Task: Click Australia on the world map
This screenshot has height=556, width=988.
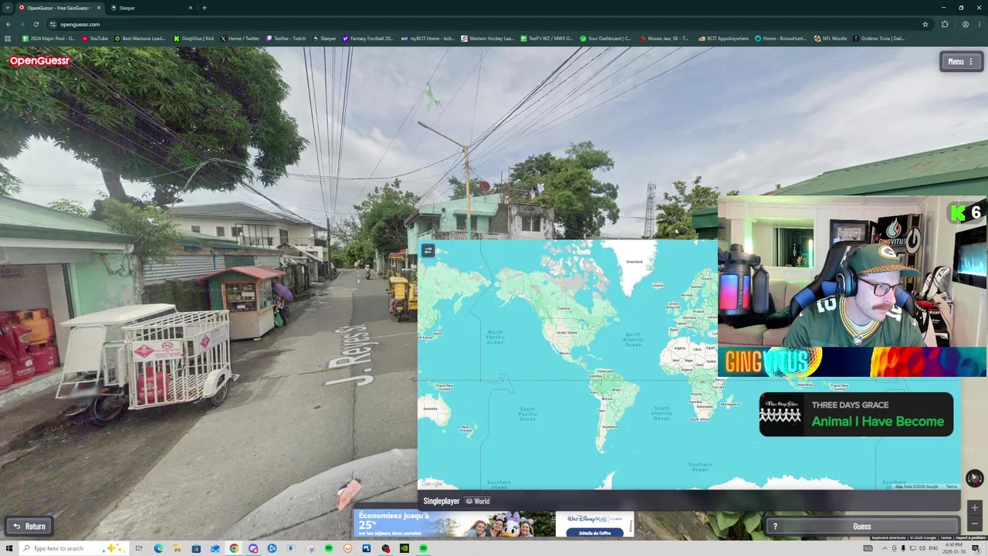Action: [x=430, y=409]
